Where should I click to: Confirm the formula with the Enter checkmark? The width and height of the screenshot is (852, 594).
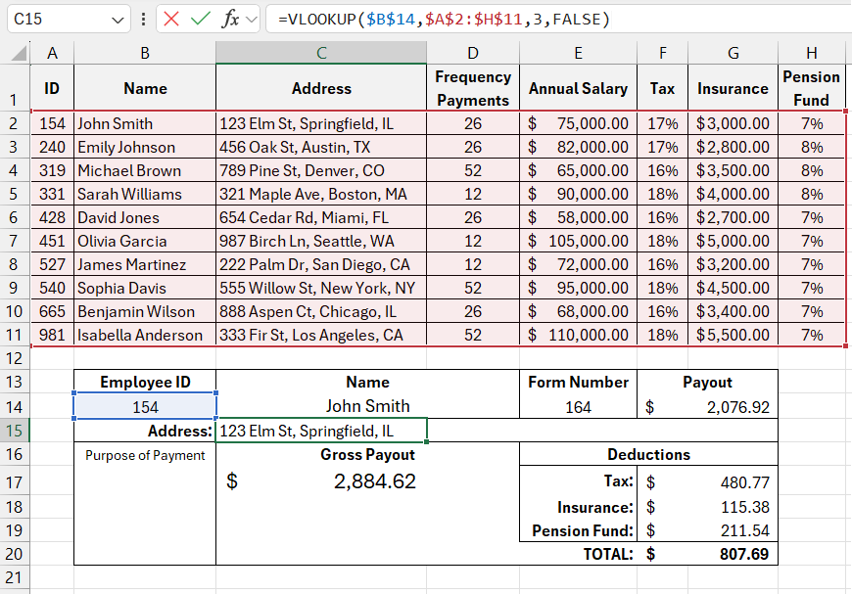(x=201, y=20)
